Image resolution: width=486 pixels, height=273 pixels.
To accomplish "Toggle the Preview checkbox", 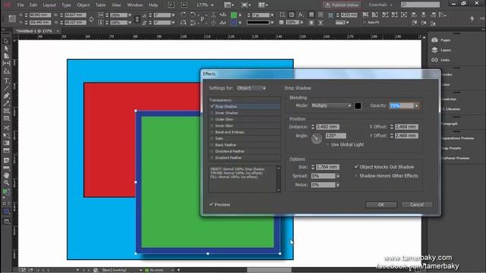I will [211, 205].
